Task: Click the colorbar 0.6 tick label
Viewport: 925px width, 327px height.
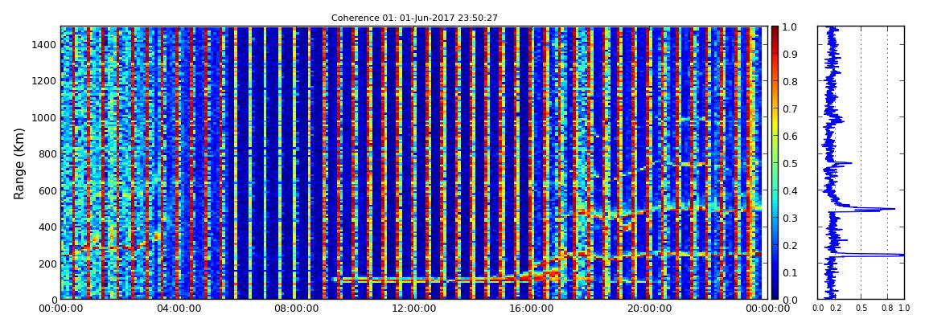Action: coord(789,136)
